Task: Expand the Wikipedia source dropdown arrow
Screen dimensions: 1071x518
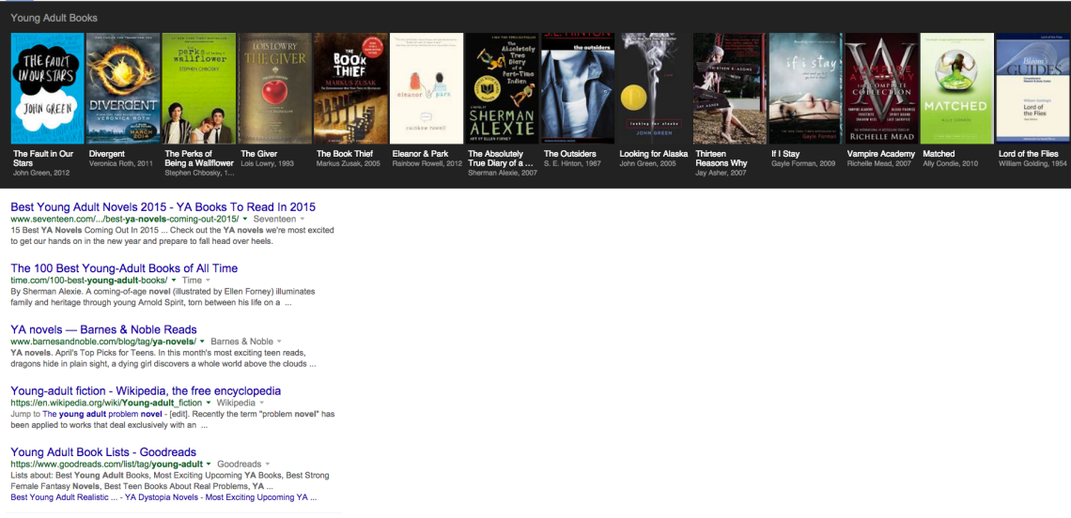Action: pyautogui.click(x=261, y=404)
